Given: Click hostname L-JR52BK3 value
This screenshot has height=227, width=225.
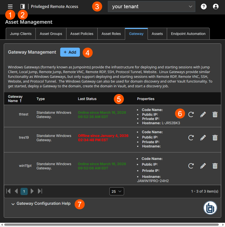Looking at the screenshot, I should click(x=171, y=123).
